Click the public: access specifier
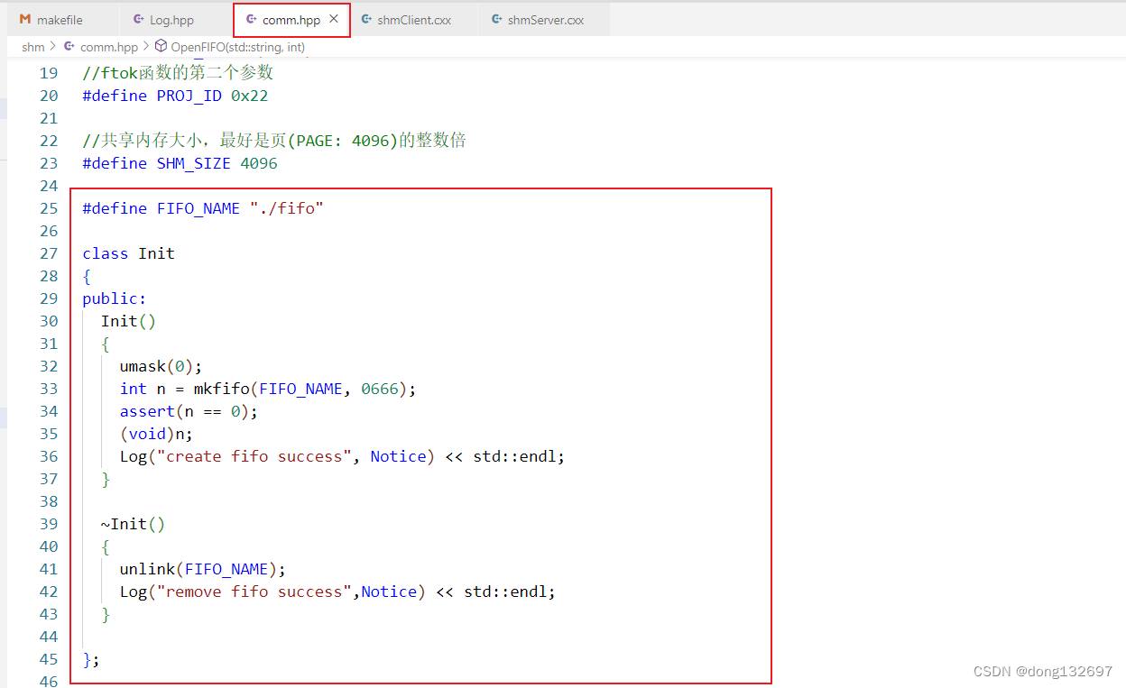 115,298
